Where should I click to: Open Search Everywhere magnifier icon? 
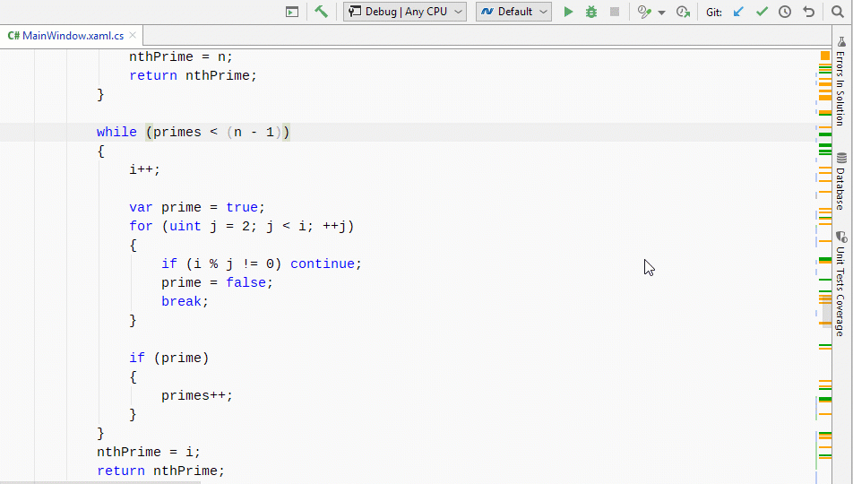(x=838, y=12)
